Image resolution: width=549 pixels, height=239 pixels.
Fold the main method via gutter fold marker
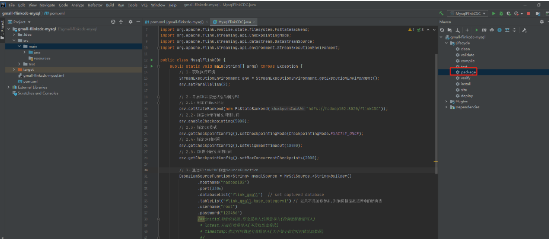click(x=158, y=66)
